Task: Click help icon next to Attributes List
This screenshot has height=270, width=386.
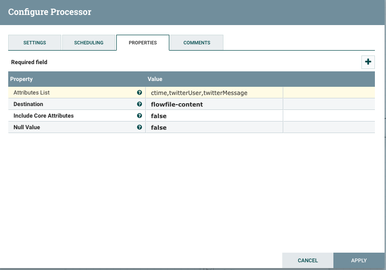Action: coord(139,93)
